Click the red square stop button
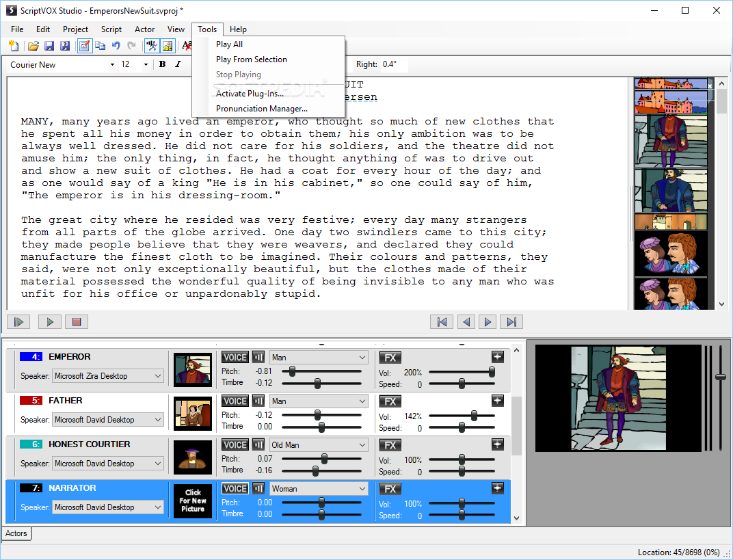This screenshot has height=560, width=733. point(77,321)
